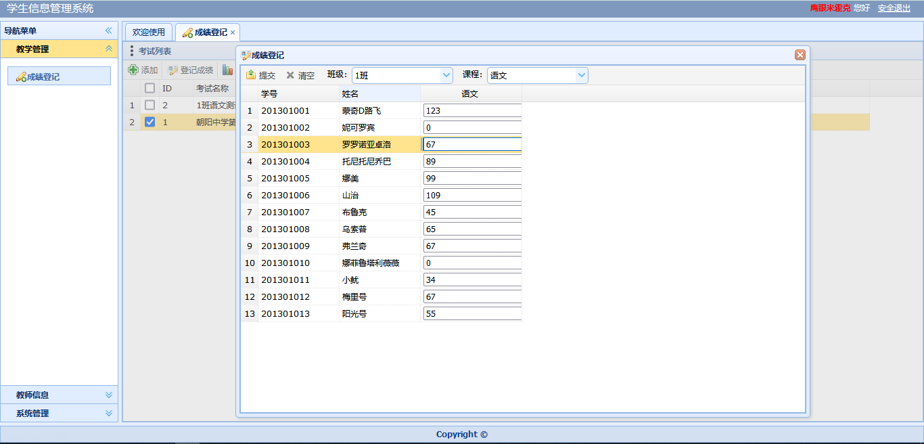924x444 pixels.
Task: Click the 登记成绩 toolbar icon
Action: [x=173, y=70]
